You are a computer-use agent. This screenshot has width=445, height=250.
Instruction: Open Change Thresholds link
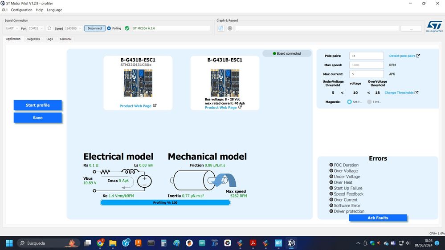399,93
